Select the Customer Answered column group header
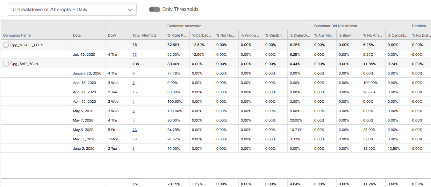This screenshot has width=431, height=187. [x=184, y=26]
